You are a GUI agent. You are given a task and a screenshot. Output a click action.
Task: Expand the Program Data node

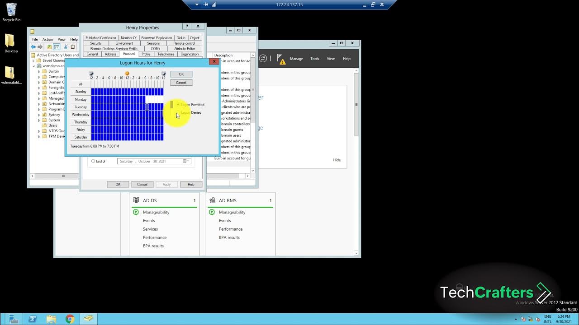tap(39, 109)
